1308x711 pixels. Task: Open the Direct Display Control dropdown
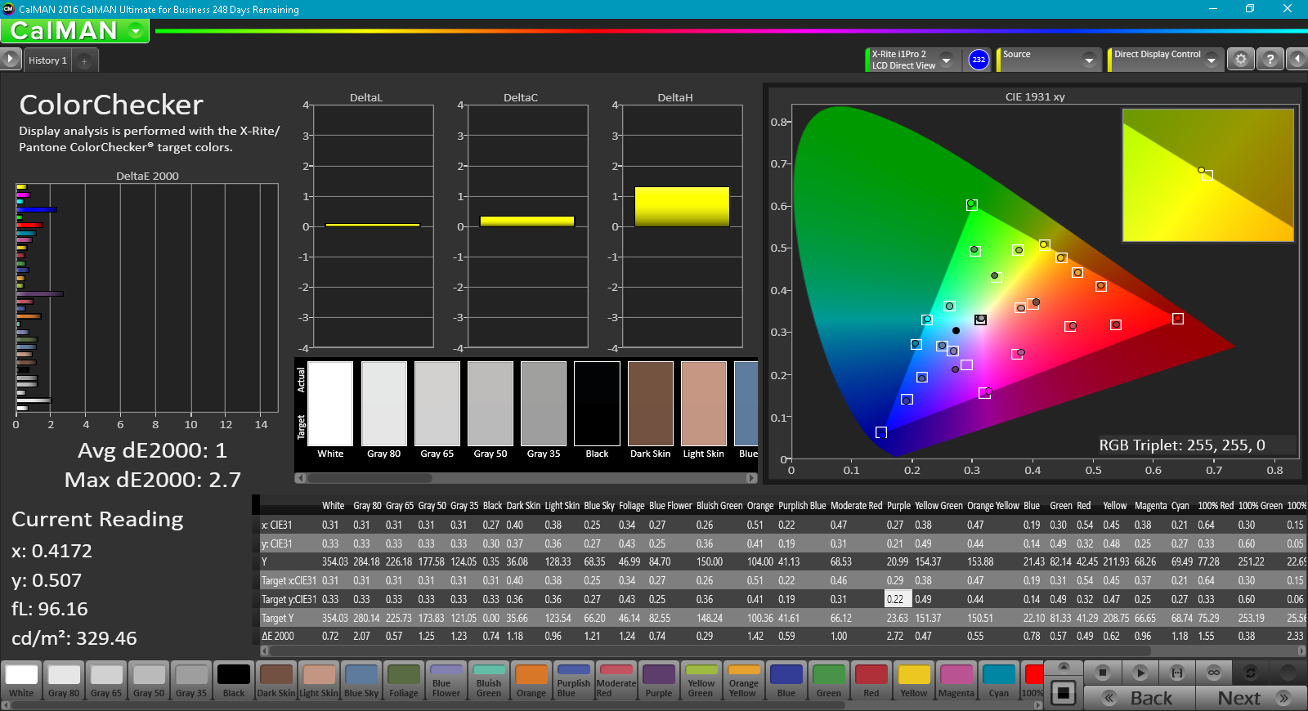(x=1211, y=60)
